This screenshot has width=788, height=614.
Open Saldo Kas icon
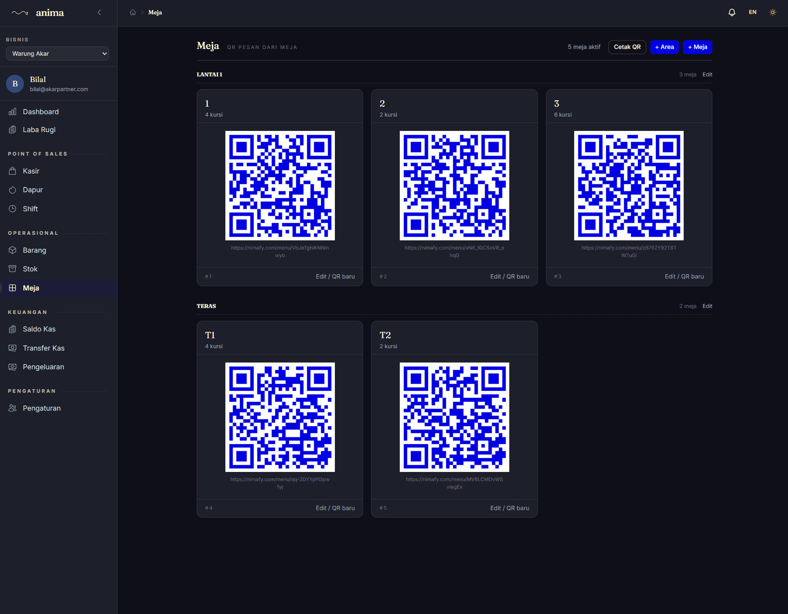coord(12,329)
